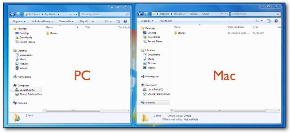This screenshot has height=133, width=291.
Task: Select Local Disk (C:) in PC window
Action: [25, 90]
